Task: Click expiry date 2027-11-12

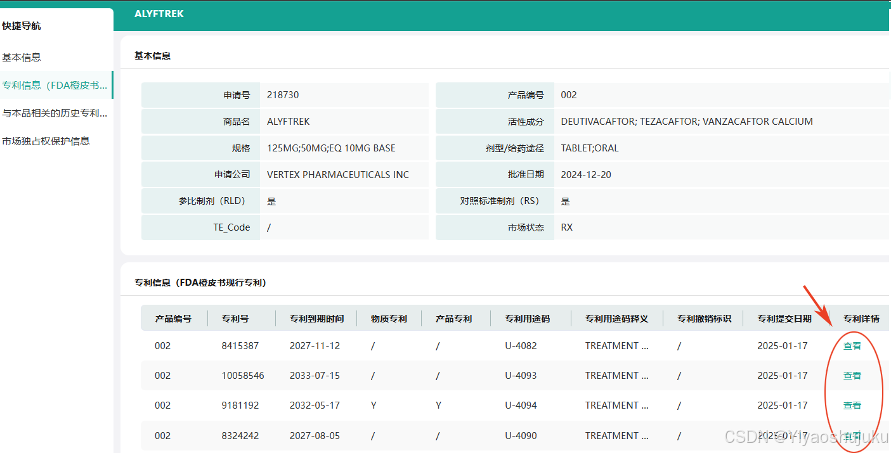Action: click(x=315, y=346)
